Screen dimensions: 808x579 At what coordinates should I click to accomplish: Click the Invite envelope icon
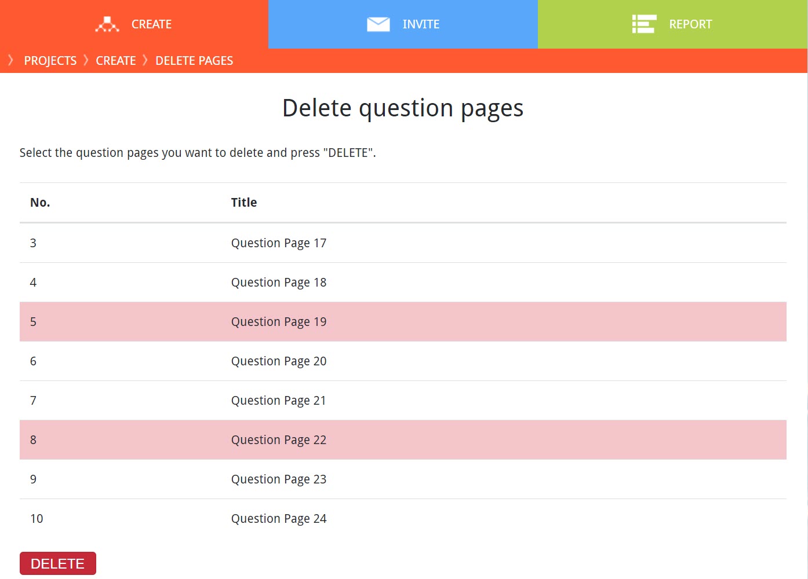pyautogui.click(x=378, y=24)
